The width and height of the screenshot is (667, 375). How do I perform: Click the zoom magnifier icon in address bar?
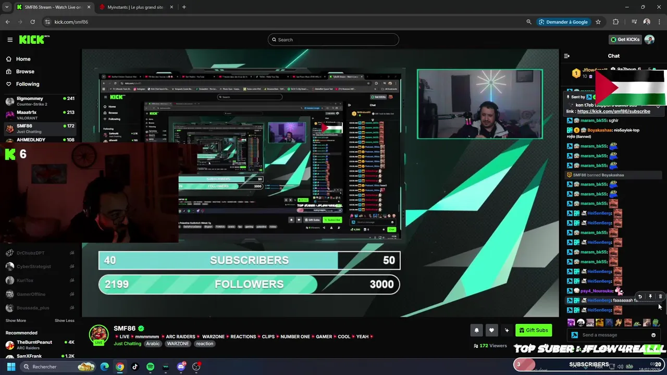529,22
